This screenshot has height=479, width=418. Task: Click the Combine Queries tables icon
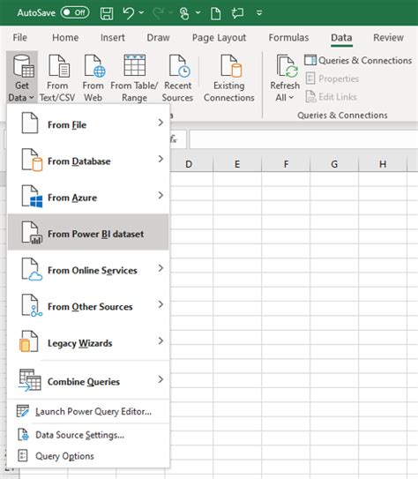coord(29,380)
